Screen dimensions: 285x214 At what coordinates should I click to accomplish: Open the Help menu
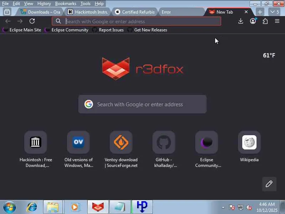click(99, 4)
